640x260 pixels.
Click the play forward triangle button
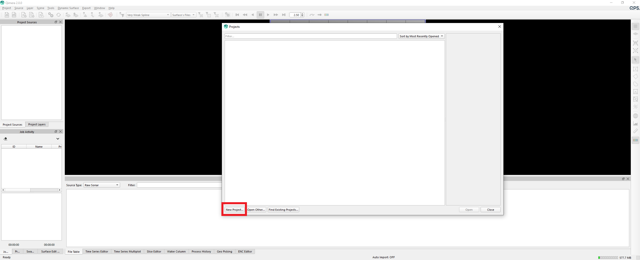tap(268, 15)
